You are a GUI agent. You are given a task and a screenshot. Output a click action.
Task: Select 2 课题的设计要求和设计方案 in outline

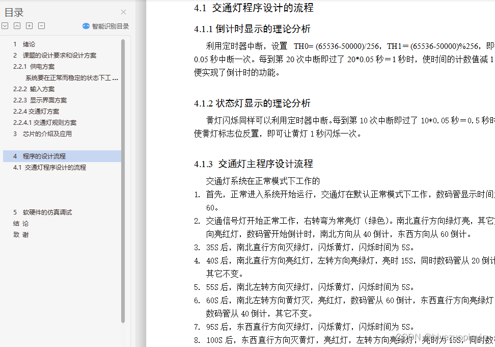click(54, 55)
